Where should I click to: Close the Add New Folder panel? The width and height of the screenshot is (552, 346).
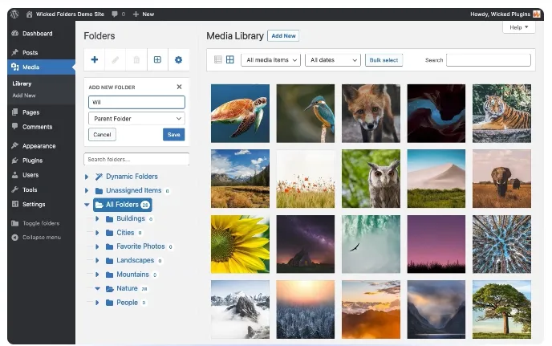[x=179, y=87]
